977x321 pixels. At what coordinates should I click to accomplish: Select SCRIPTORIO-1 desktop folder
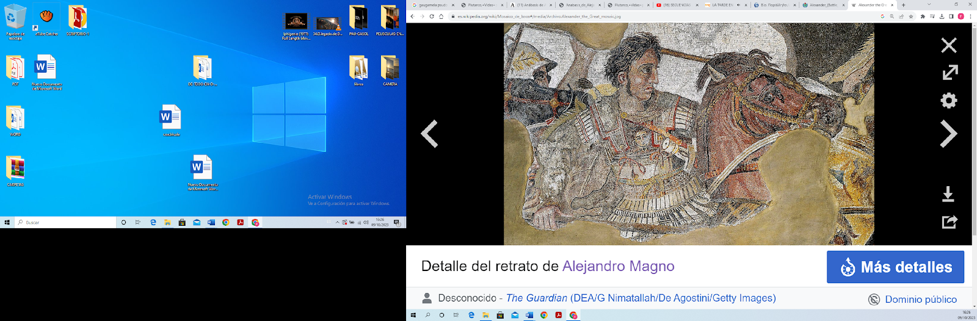(x=78, y=21)
